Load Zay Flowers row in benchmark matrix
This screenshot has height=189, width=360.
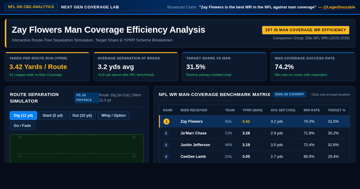[x=254, y=121]
